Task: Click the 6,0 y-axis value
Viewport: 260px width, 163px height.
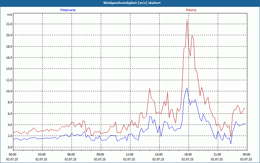Action: [10, 113]
